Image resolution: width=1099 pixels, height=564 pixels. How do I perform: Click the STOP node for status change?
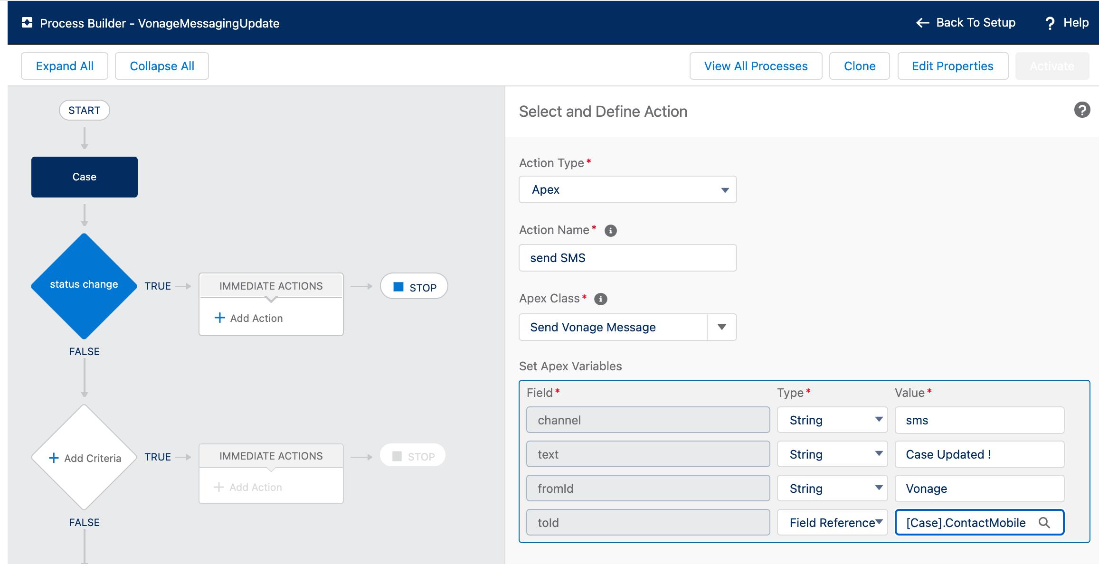pyautogui.click(x=414, y=286)
